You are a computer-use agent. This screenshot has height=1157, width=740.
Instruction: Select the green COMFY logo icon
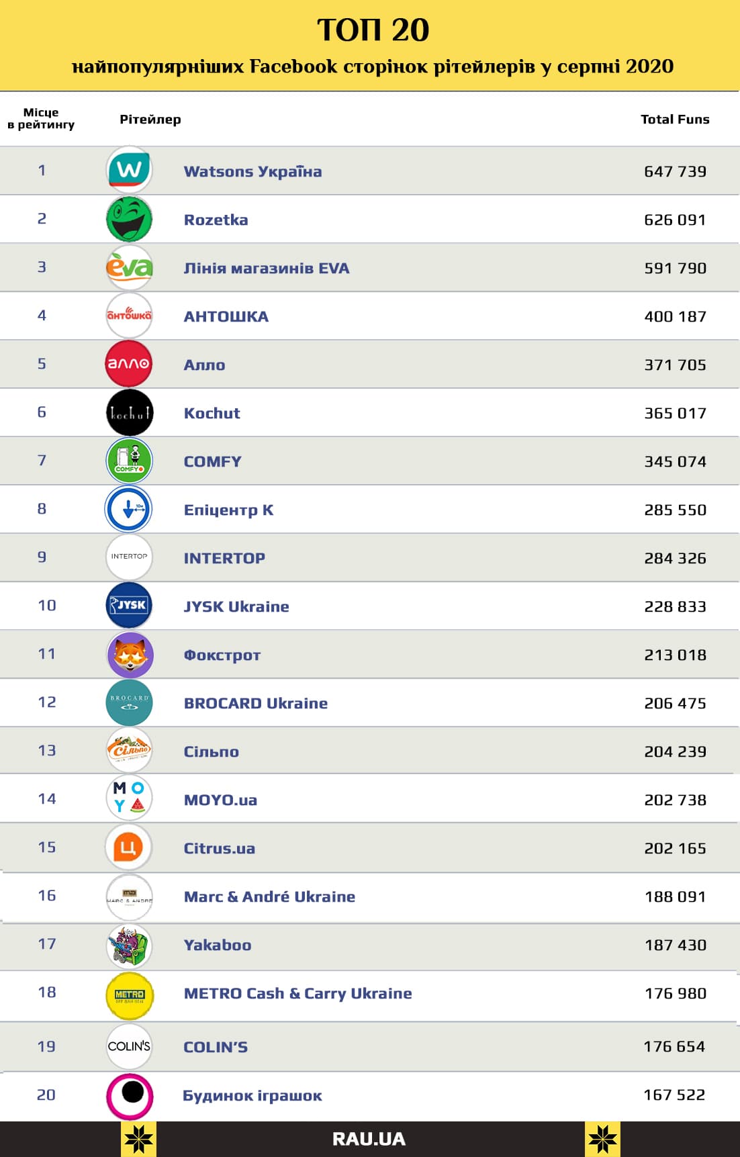pos(129,461)
